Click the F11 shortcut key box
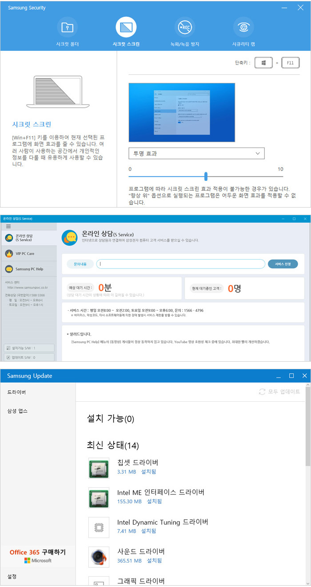 (x=290, y=63)
